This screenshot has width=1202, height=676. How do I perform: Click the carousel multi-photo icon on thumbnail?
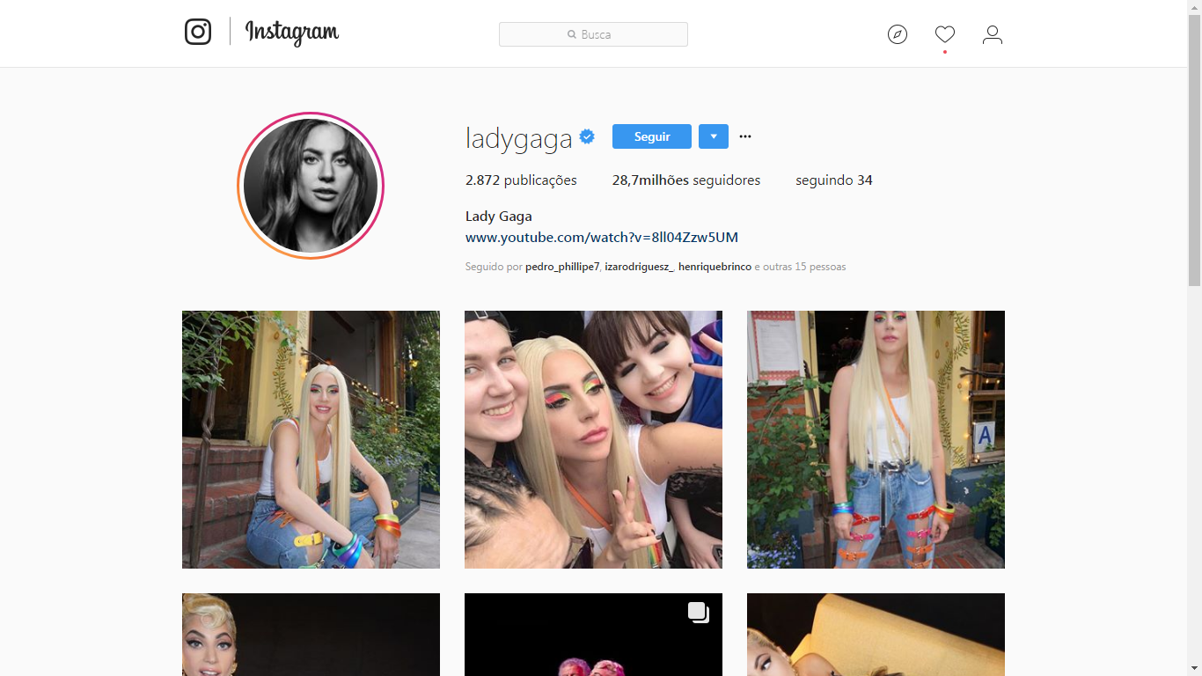click(699, 613)
